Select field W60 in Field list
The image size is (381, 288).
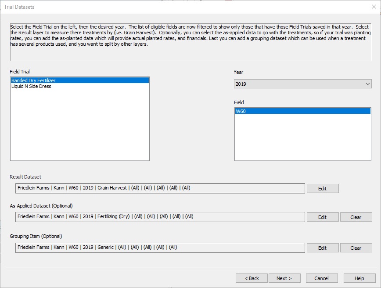303,111
